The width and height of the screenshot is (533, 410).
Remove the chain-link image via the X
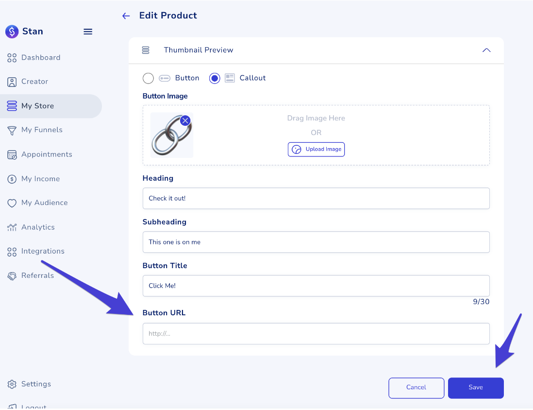coord(185,120)
